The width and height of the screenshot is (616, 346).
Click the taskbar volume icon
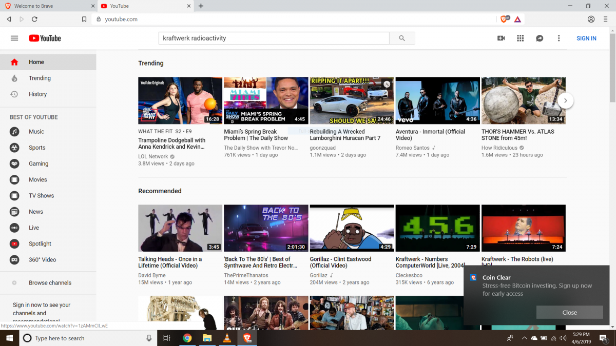[563, 338]
